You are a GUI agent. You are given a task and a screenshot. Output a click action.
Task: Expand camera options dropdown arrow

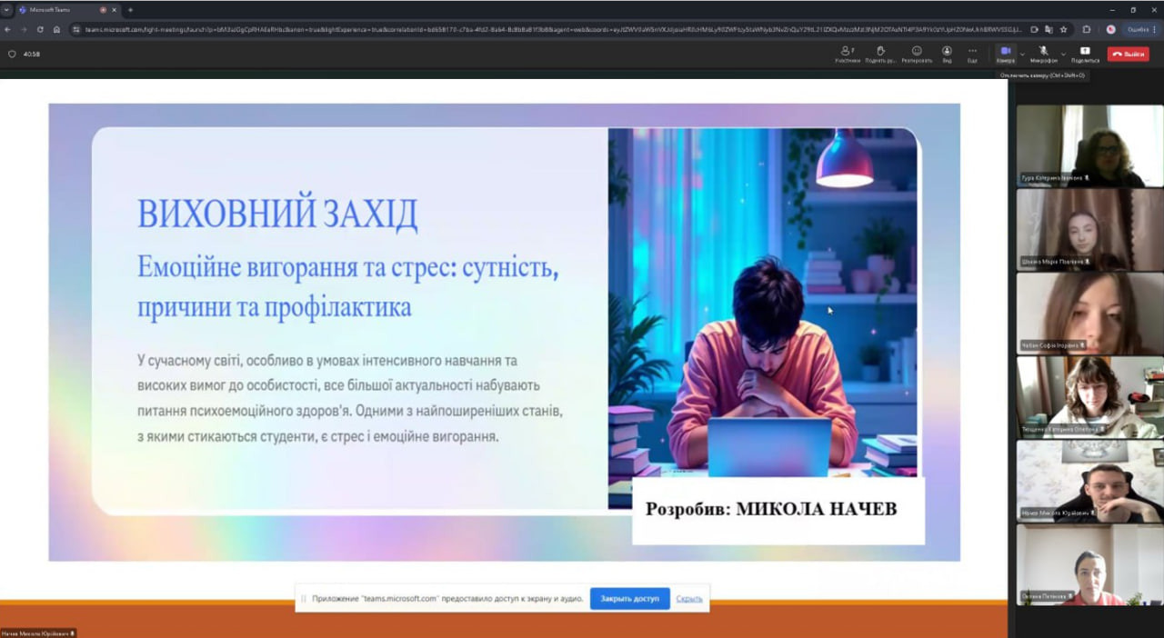click(x=1022, y=54)
